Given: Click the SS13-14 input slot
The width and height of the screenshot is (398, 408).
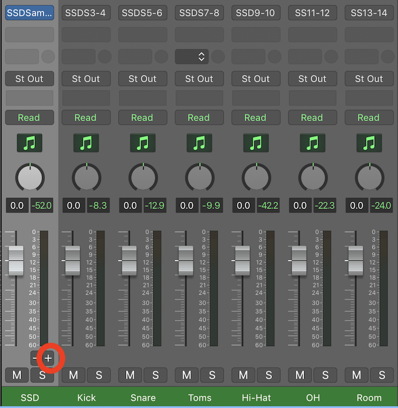Looking at the screenshot, I should coord(369,13).
